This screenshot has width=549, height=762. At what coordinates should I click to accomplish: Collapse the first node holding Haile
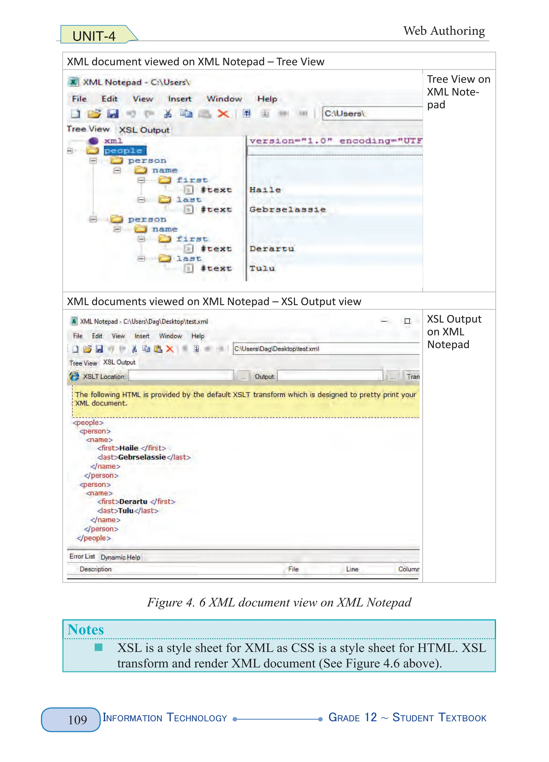point(141,181)
